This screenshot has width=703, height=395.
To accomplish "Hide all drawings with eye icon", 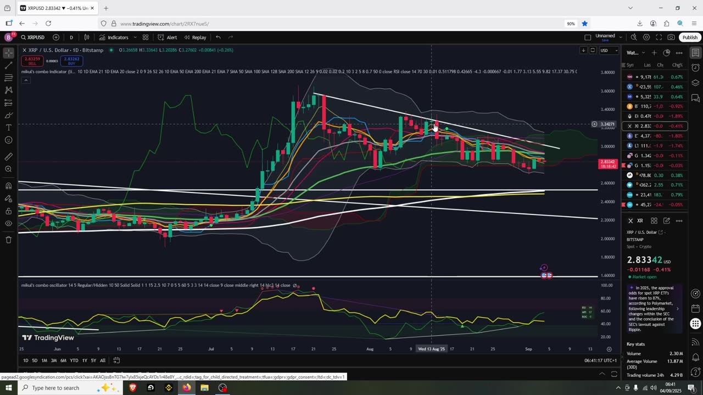I will [x=9, y=224].
